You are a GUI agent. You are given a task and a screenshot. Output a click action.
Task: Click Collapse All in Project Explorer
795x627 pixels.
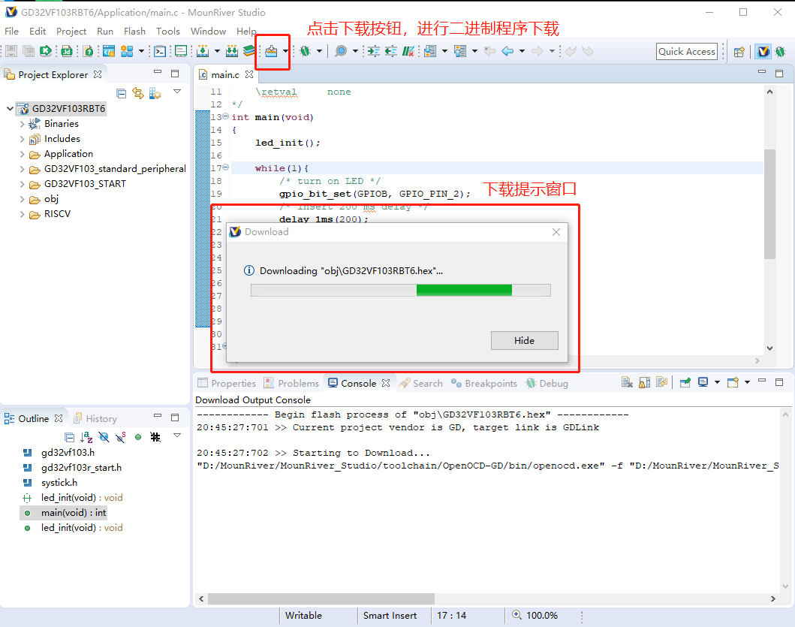tap(121, 93)
